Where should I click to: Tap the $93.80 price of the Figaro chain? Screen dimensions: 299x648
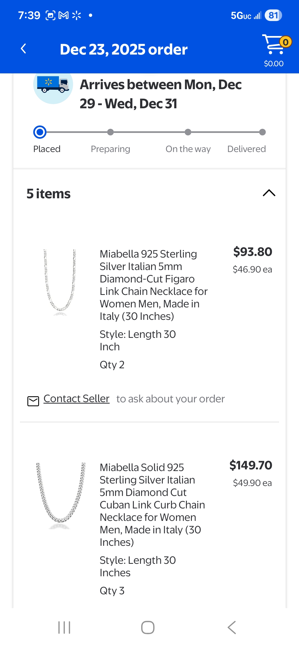[x=252, y=252]
